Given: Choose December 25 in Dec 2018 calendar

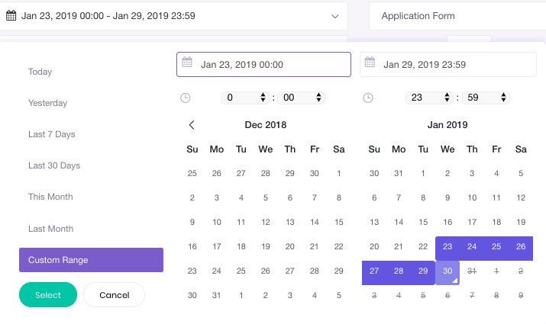Looking at the screenshot, I should (x=241, y=271).
